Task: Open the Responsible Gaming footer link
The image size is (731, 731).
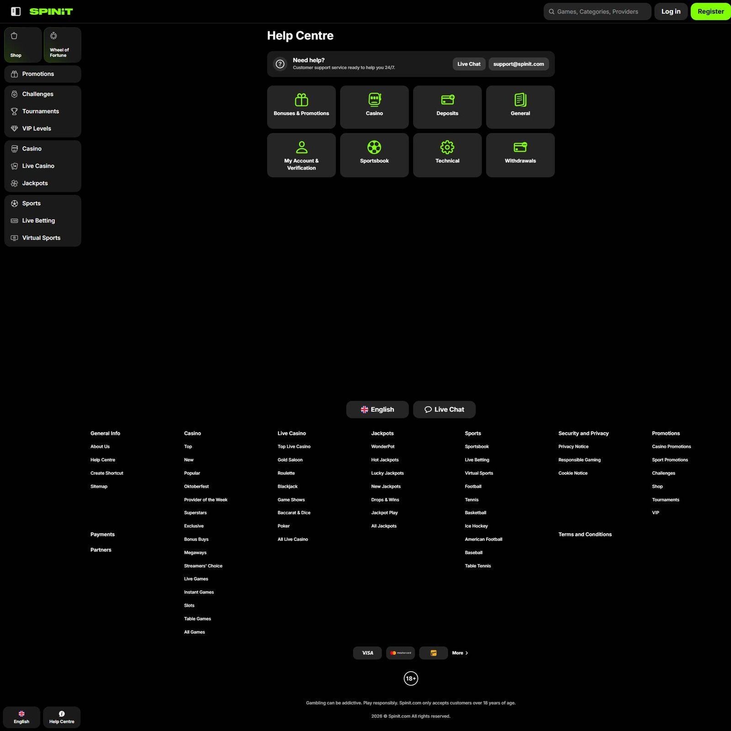Action: (x=579, y=460)
